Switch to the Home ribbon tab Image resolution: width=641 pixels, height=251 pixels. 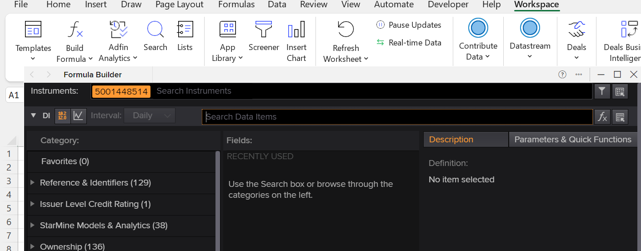[59, 5]
